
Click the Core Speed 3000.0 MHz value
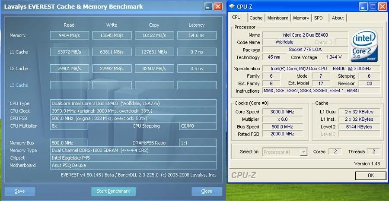click(283, 112)
